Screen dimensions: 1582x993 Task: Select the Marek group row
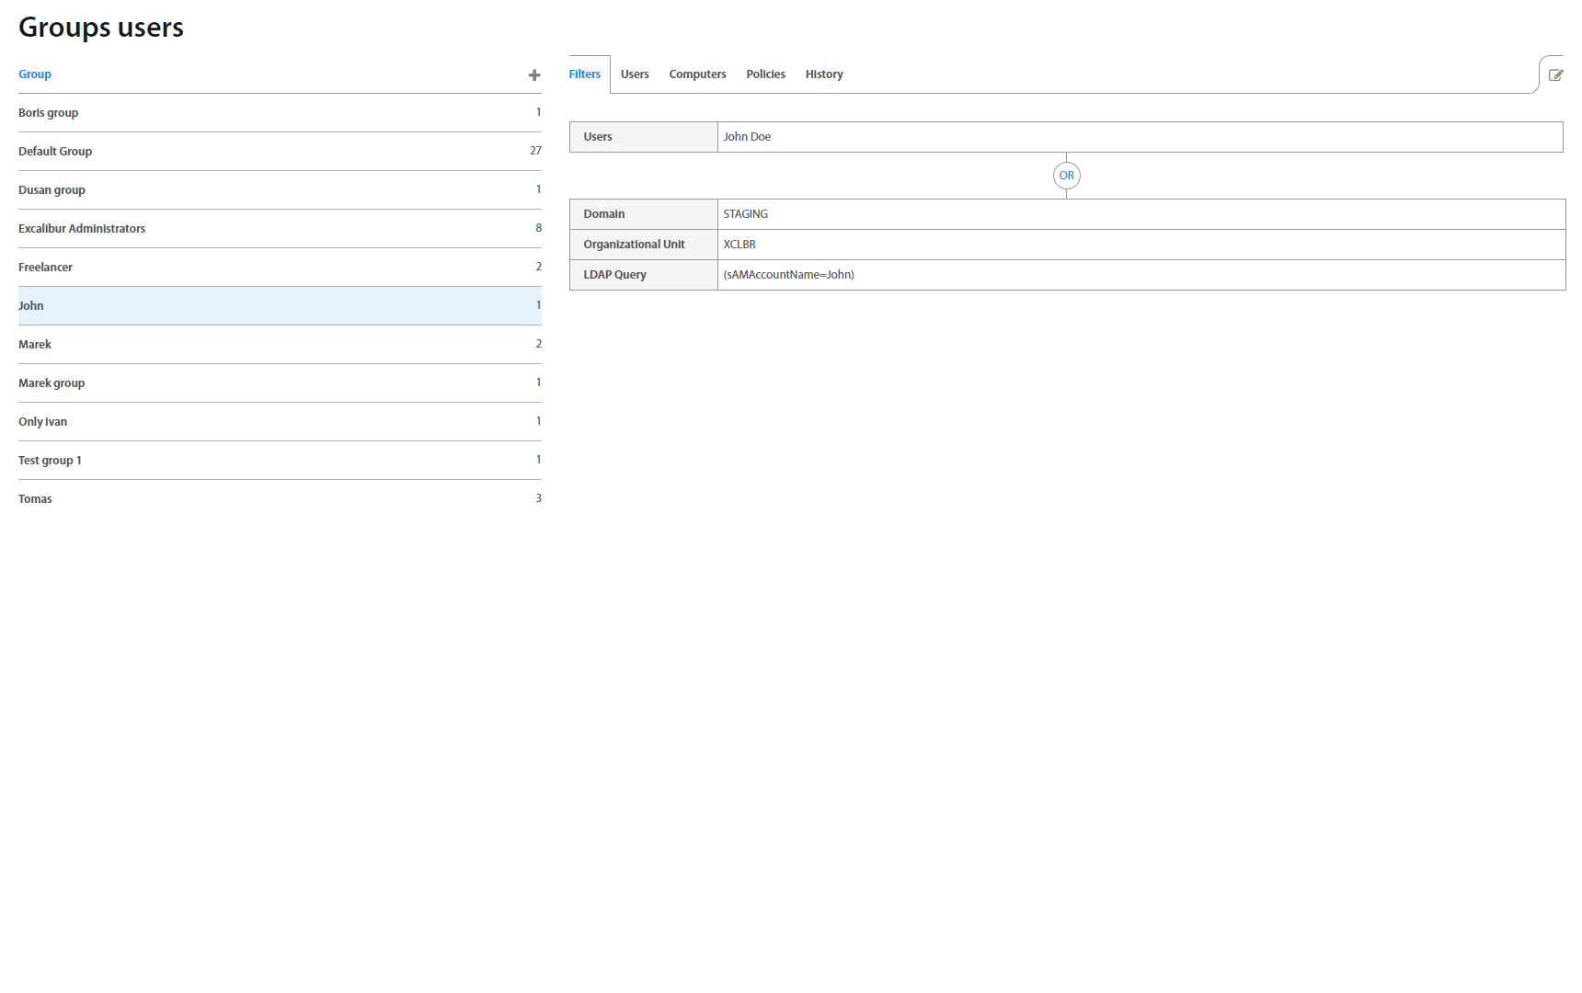click(x=52, y=383)
